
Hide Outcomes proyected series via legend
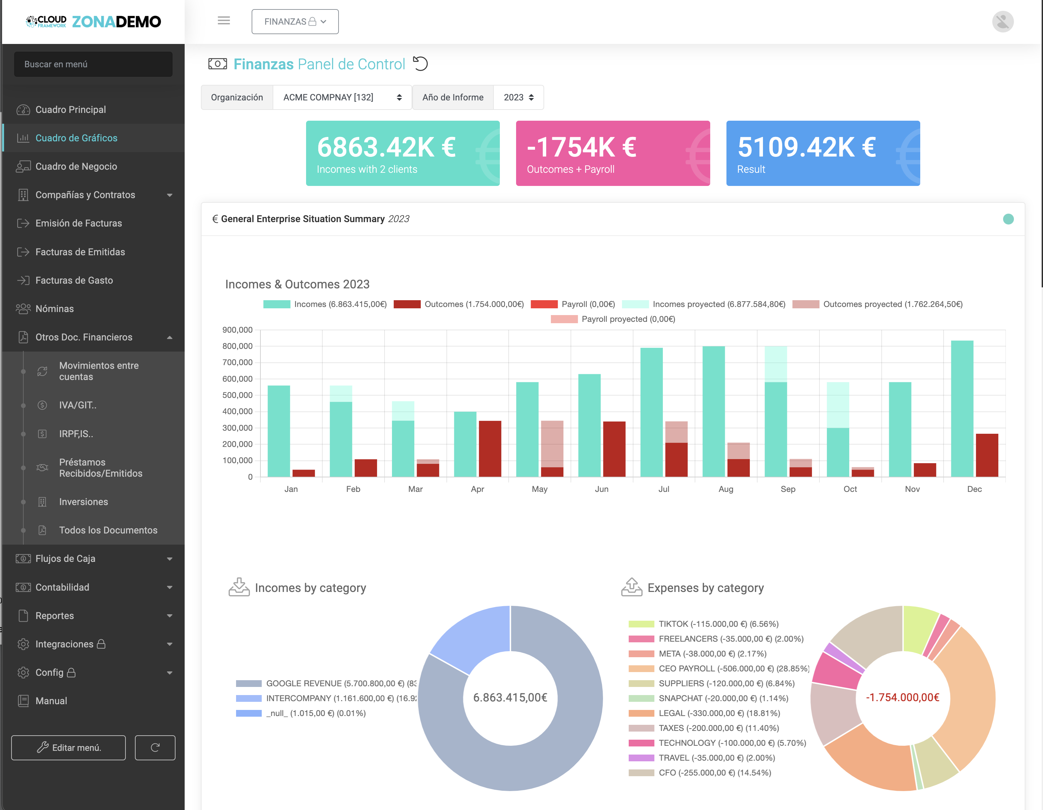pyautogui.click(x=877, y=304)
